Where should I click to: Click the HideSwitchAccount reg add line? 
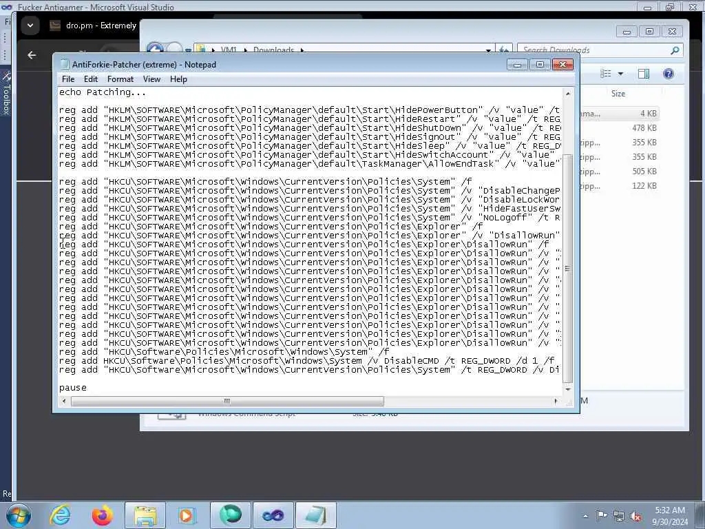309,155
